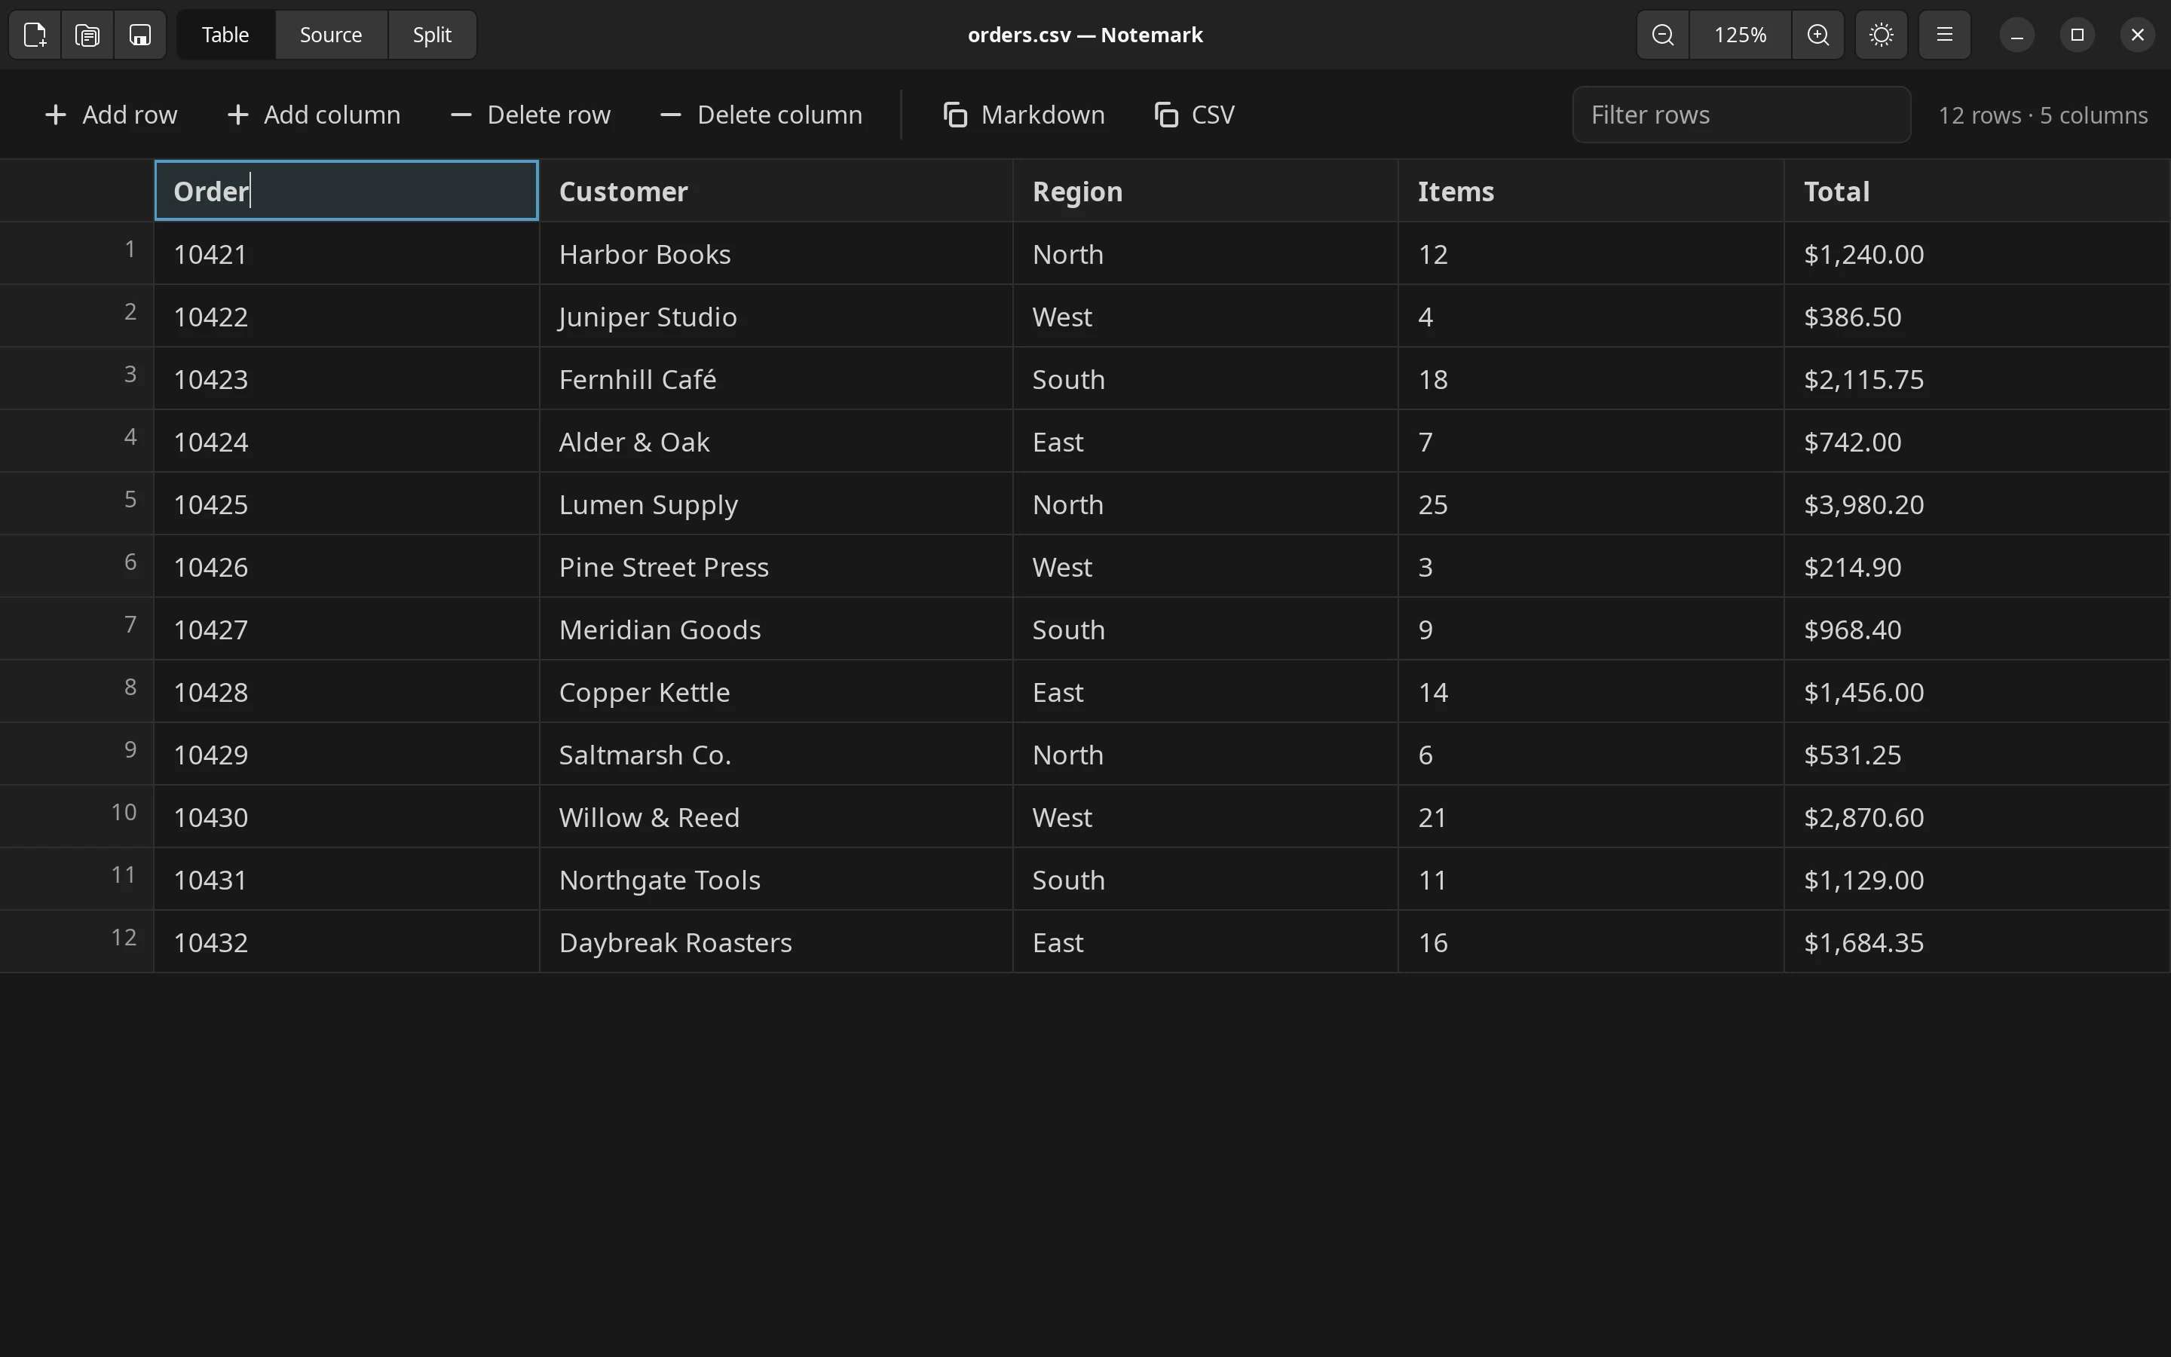Click Delete column button

[x=761, y=115]
